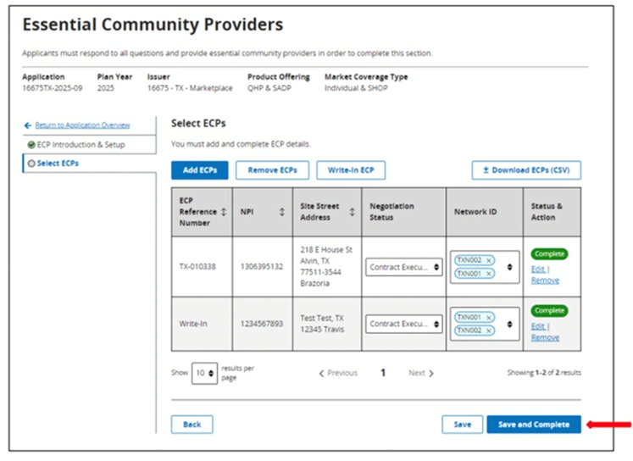The height and width of the screenshot is (461, 633).
Task: Remove TXN002 tag in Write-In row
Action: [x=489, y=330]
